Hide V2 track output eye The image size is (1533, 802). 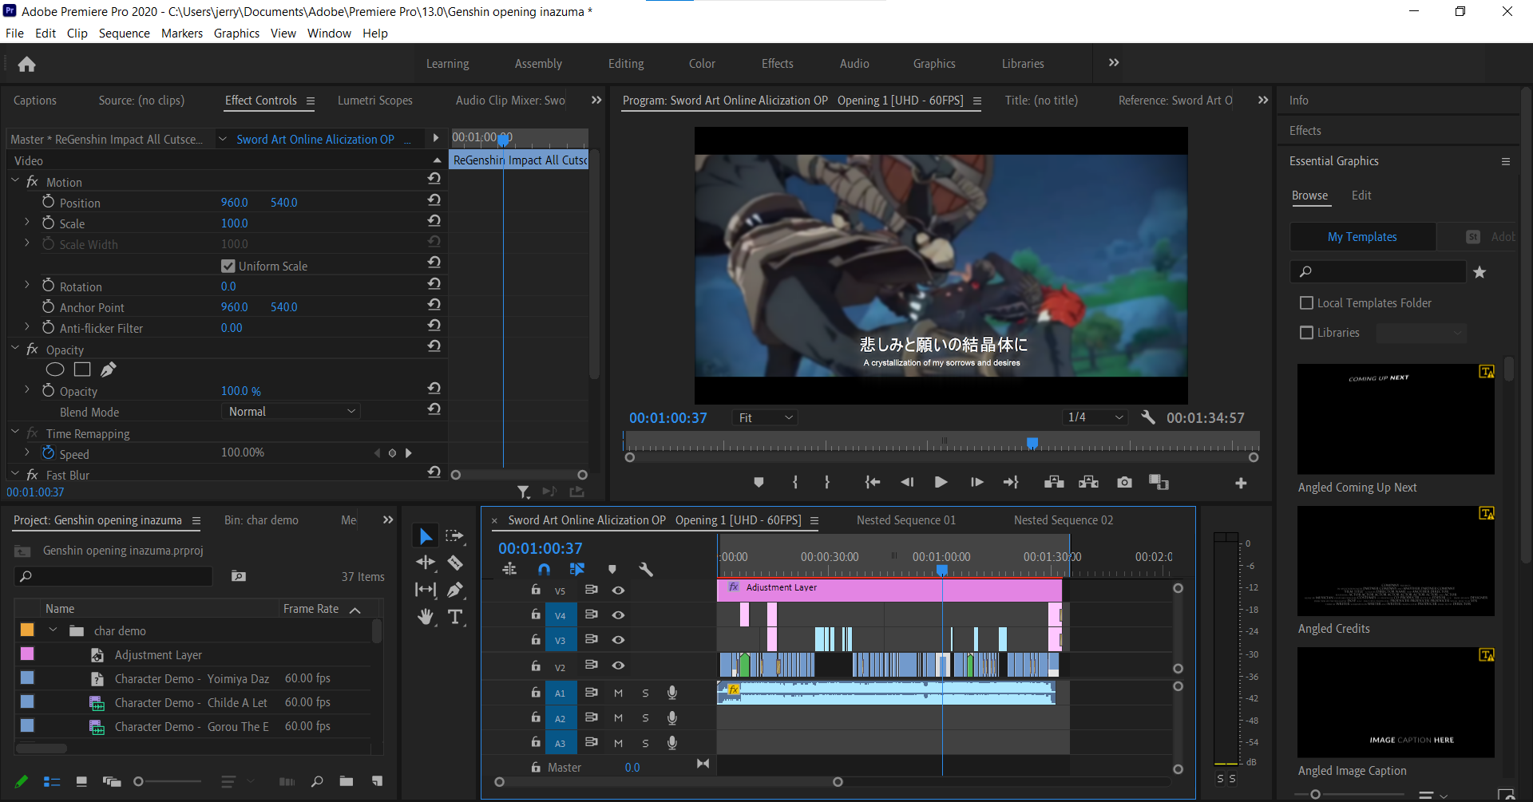coord(618,666)
